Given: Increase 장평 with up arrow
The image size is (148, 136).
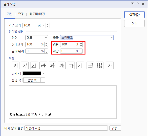Looking at the screenshot, I should point(81,43).
